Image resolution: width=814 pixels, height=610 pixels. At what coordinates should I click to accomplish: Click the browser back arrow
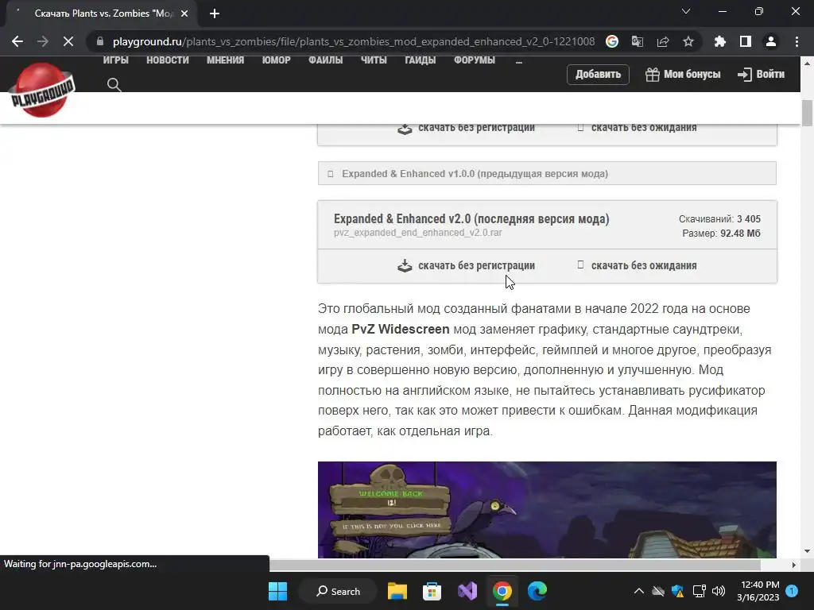click(17, 41)
